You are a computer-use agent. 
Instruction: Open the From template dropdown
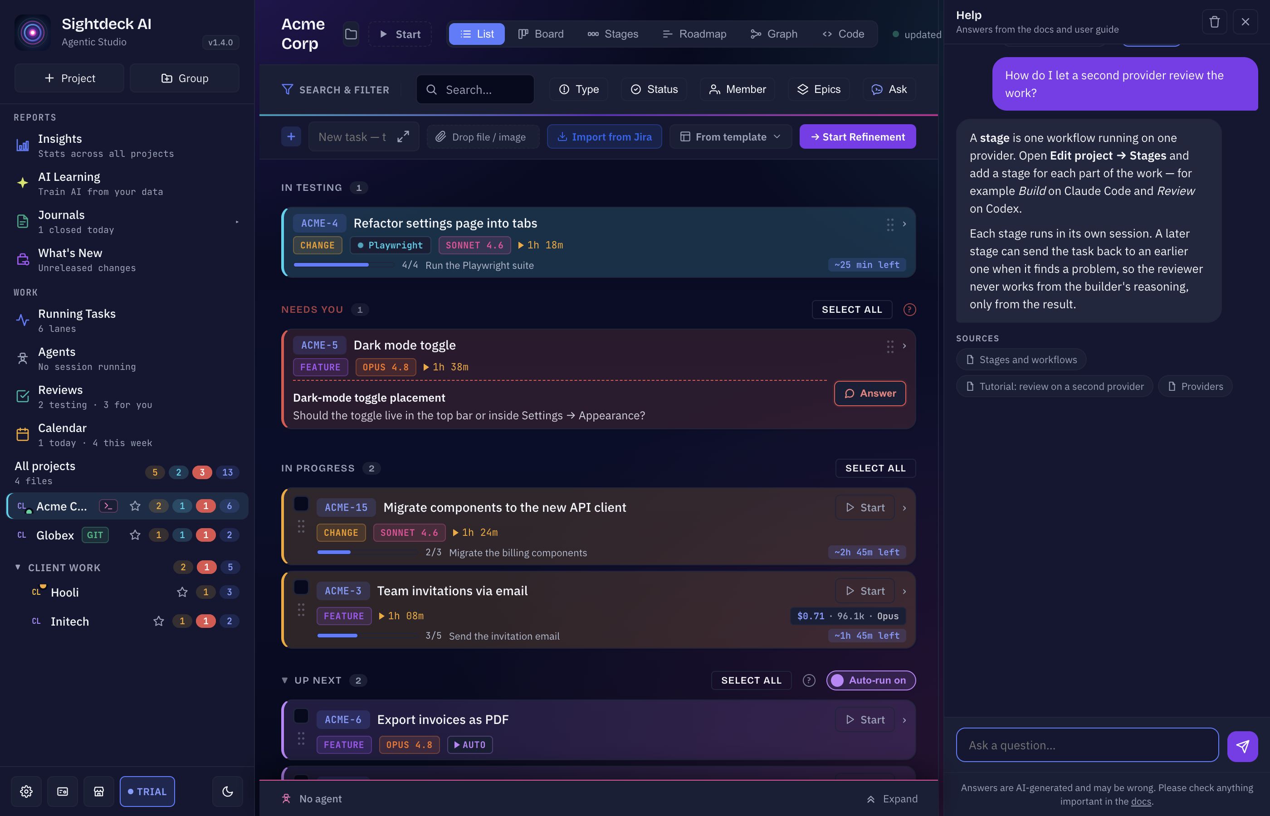[730, 137]
